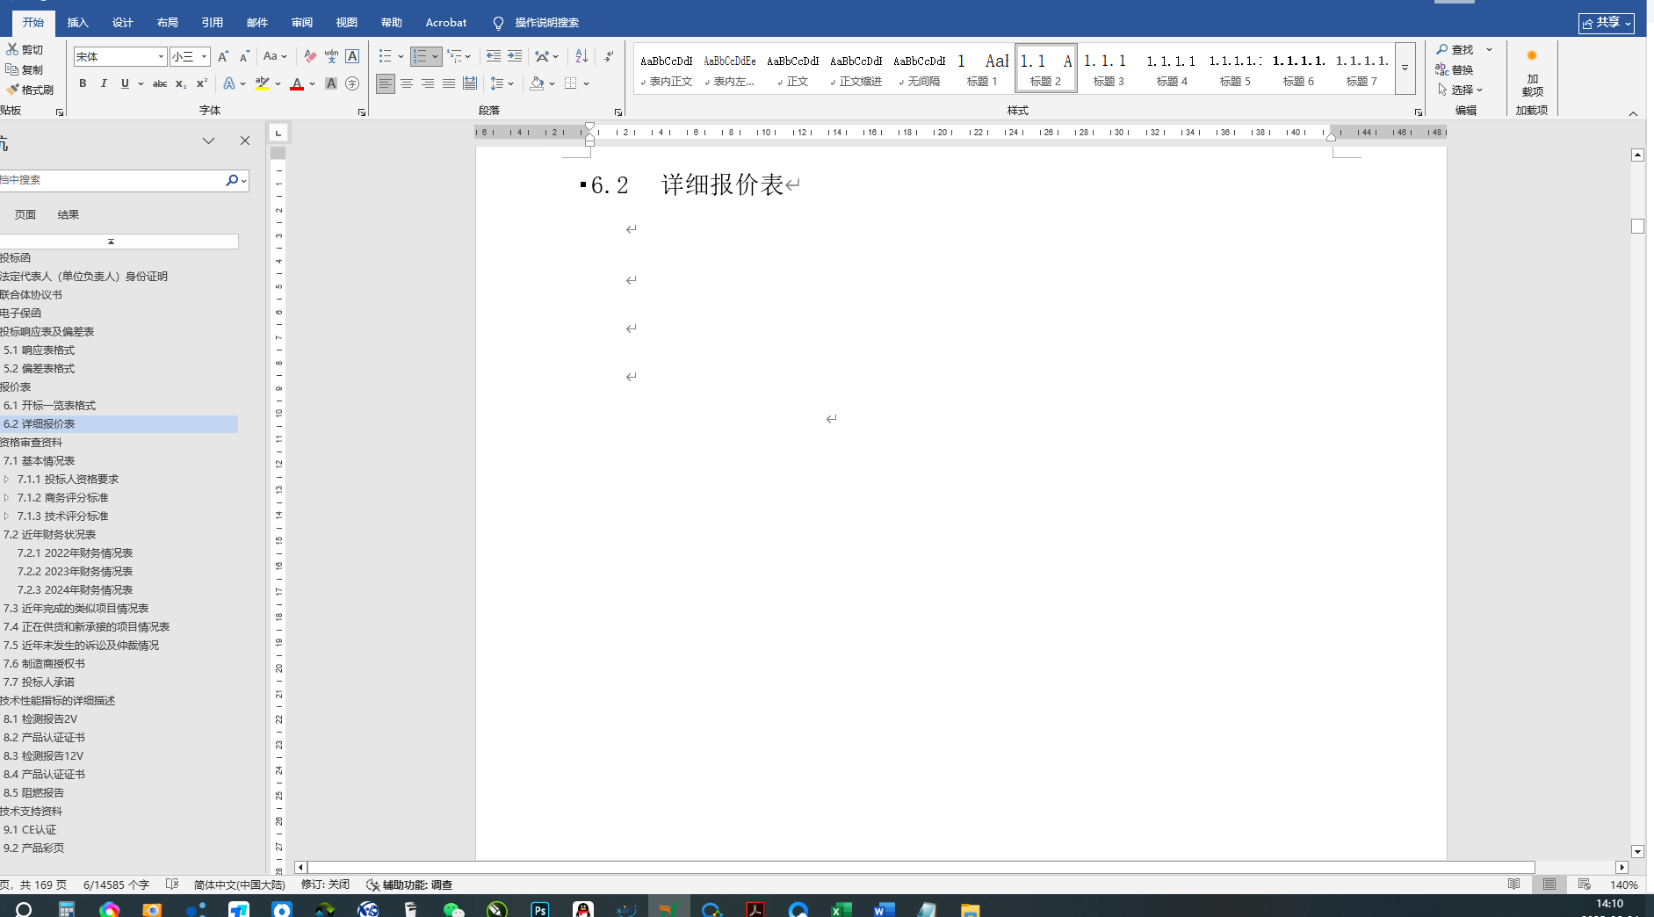Apply the 正文缩进 style
The image size is (1654, 917).
[856, 69]
